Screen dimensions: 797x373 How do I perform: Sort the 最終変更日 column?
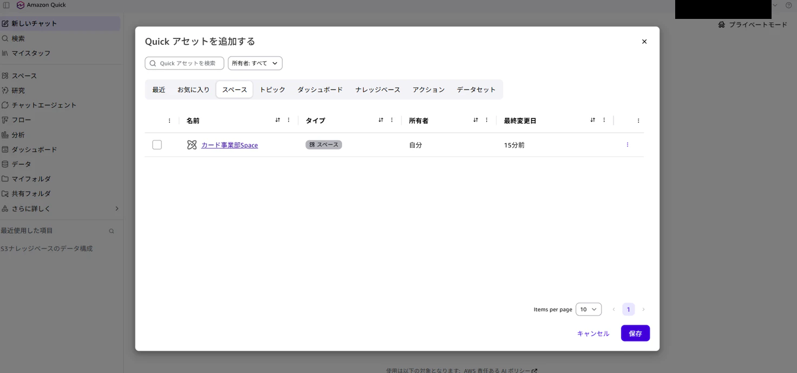[592, 120]
